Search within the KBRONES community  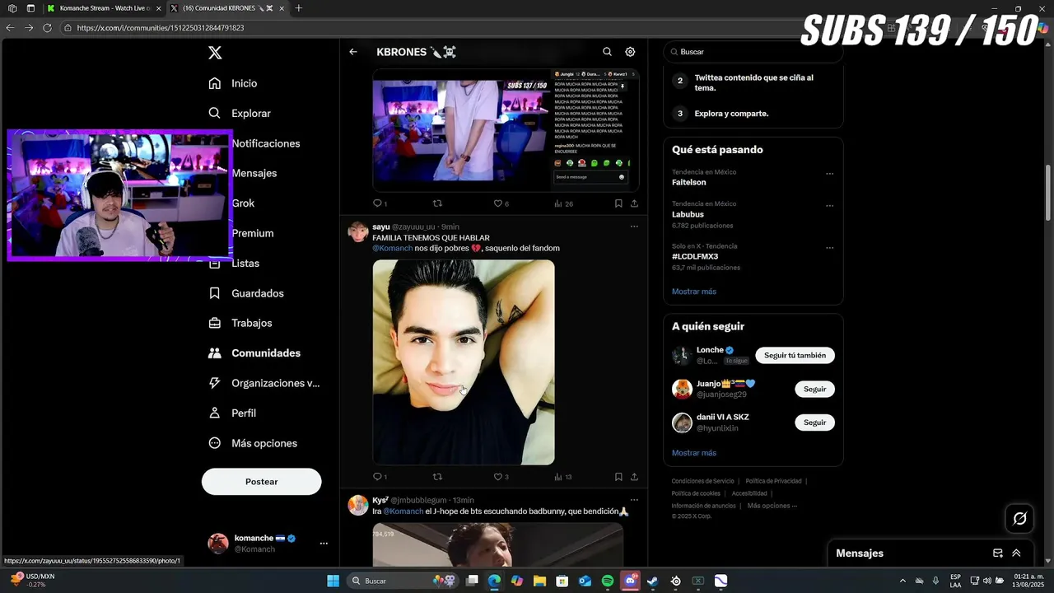(x=607, y=52)
